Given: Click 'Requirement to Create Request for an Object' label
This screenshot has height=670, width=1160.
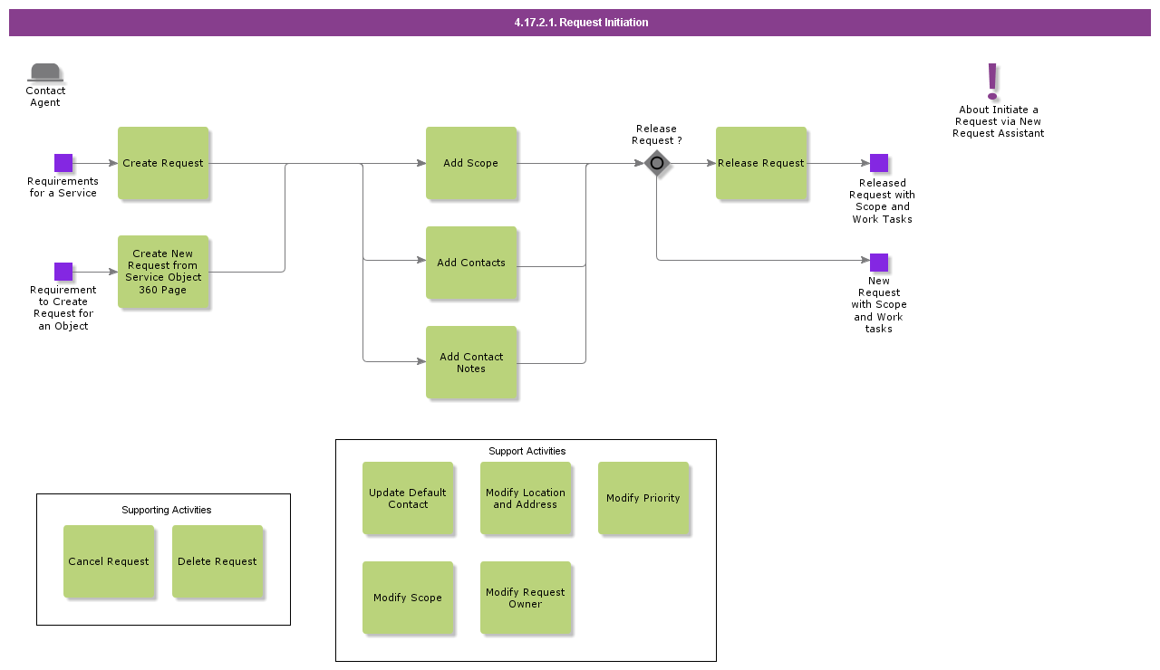Looking at the screenshot, I should tap(63, 308).
